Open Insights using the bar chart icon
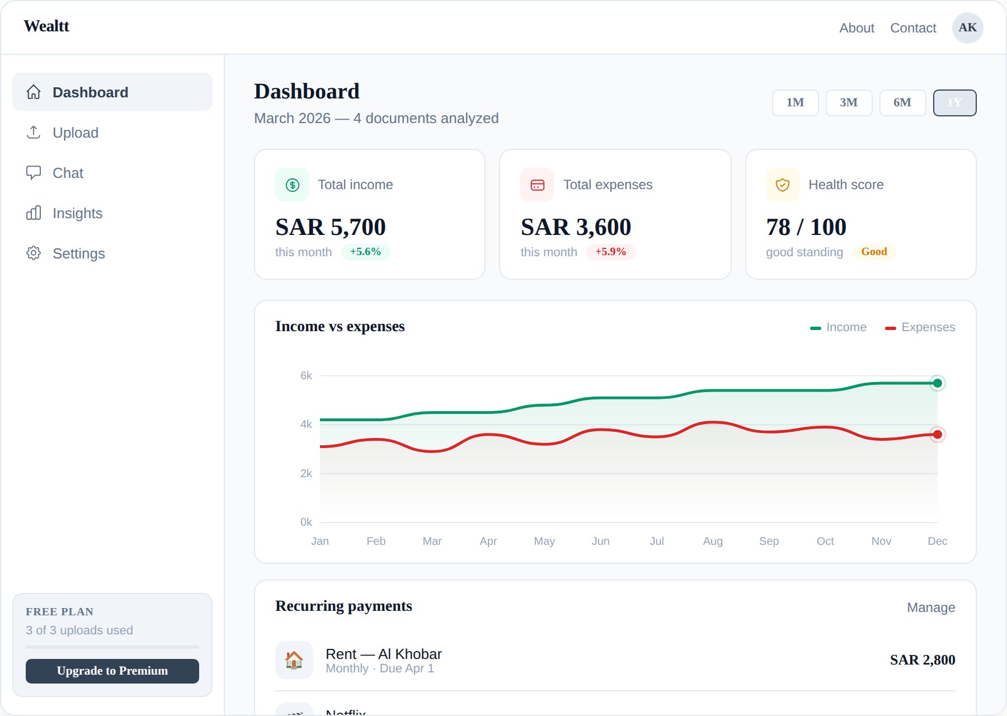The width and height of the screenshot is (1007, 716). (34, 213)
